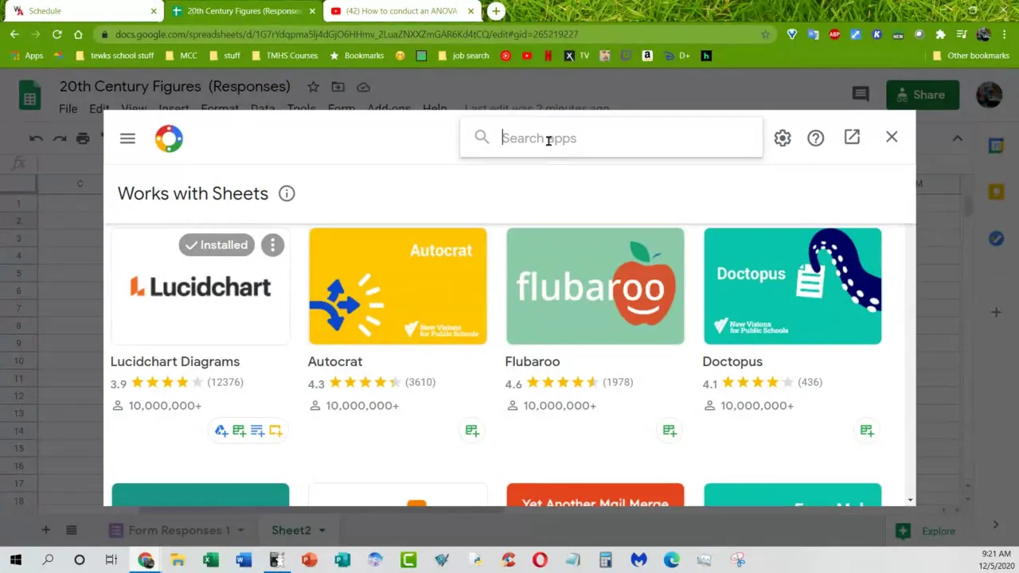Open the Windows Start menu
Viewport: 1019px width, 573px height.
tap(16, 560)
